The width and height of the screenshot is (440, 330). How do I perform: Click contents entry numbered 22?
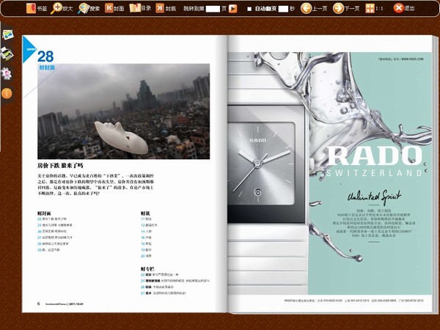click(x=159, y=274)
